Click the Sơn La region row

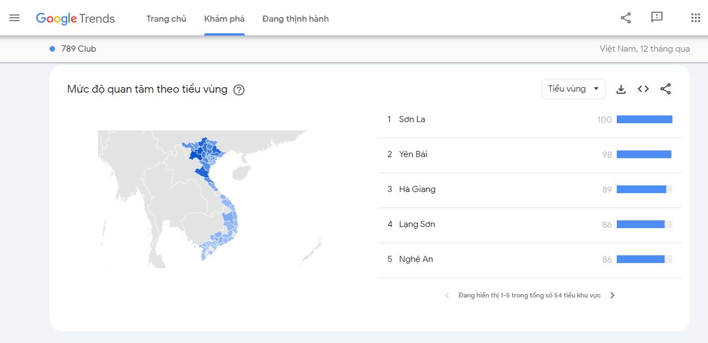point(412,119)
